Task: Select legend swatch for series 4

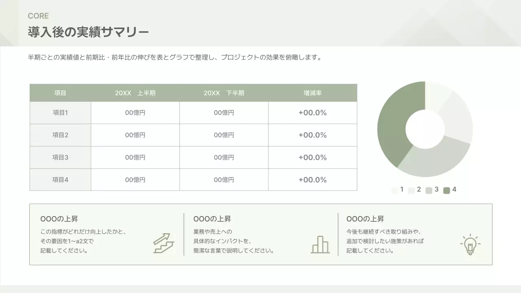Action: point(447,190)
